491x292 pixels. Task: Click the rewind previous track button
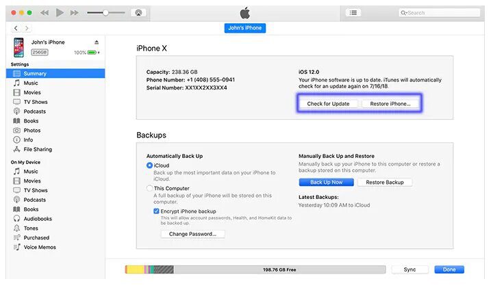point(45,13)
